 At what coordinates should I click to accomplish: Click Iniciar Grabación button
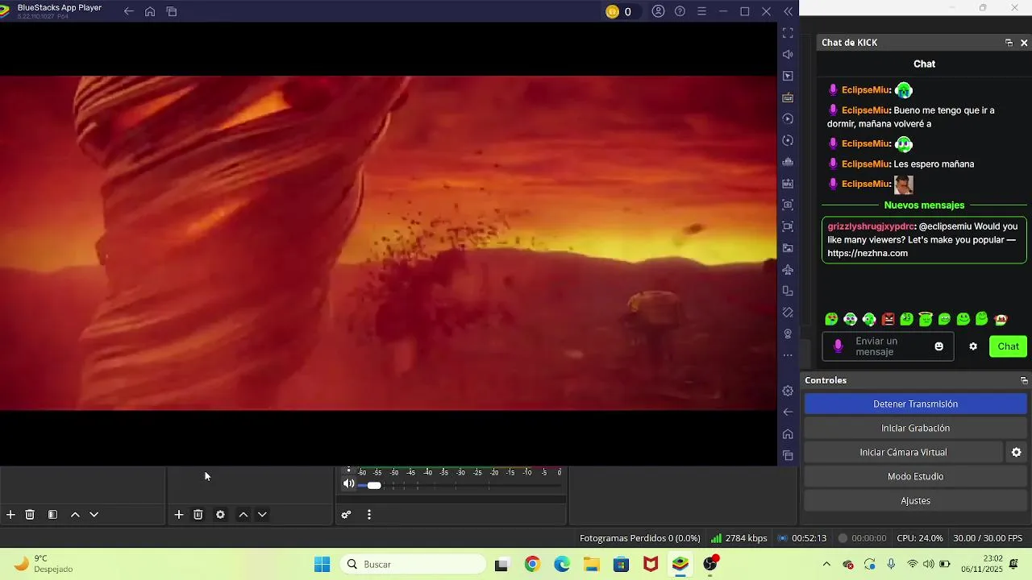tap(915, 428)
